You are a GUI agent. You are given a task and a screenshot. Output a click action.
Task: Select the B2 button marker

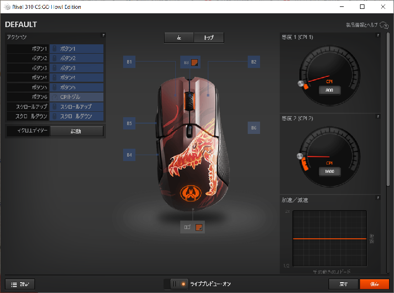click(254, 62)
